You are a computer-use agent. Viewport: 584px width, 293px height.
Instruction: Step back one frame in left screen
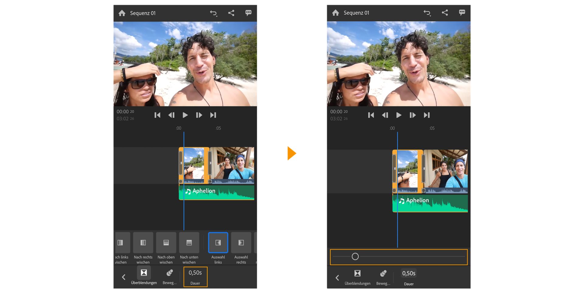click(171, 115)
